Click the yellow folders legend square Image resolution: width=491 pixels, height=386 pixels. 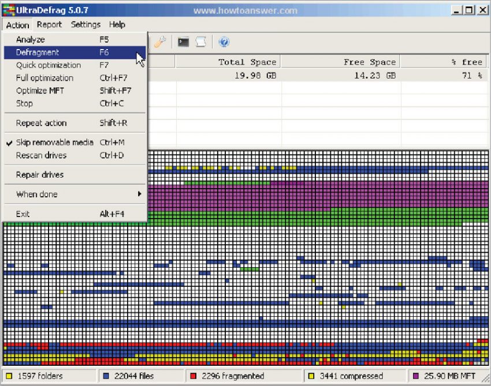point(8,376)
